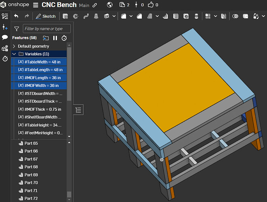
Task: Collapse the Variables (11) folder
Action: point(14,54)
